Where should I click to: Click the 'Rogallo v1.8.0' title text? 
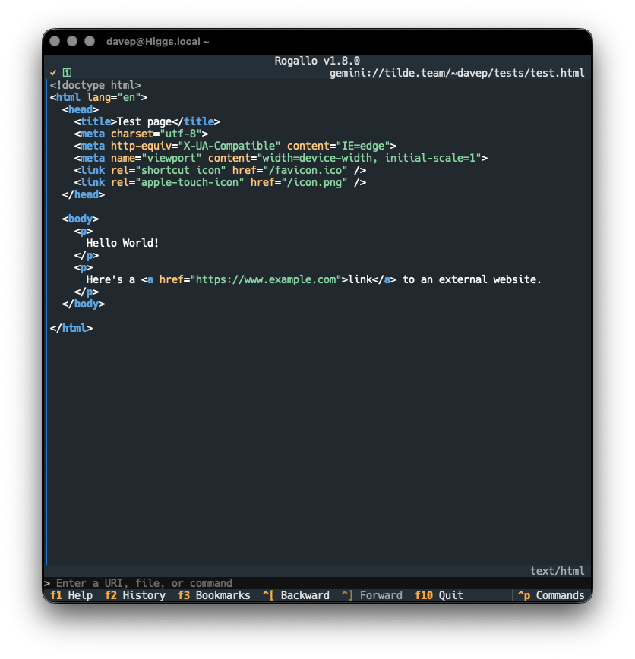tap(317, 61)
